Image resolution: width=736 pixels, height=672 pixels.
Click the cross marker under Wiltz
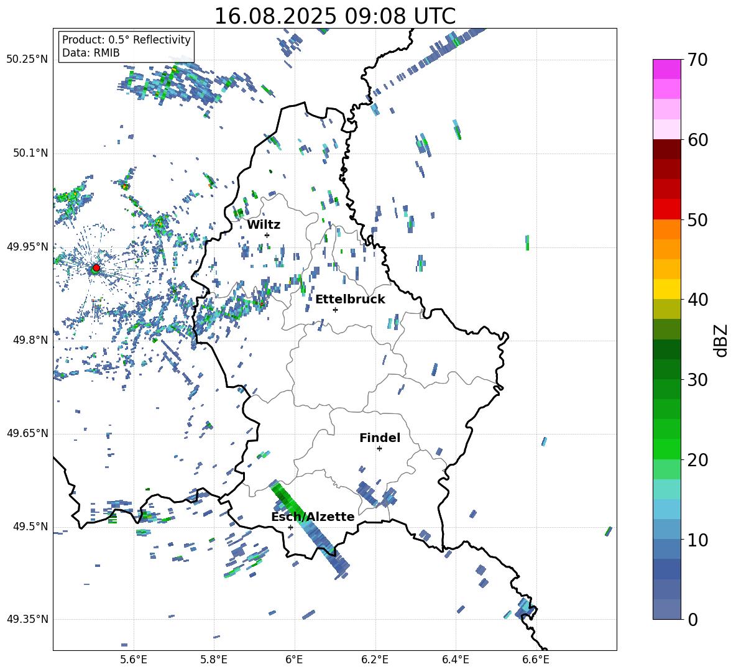pyautogui.click(x=267, y=235)
